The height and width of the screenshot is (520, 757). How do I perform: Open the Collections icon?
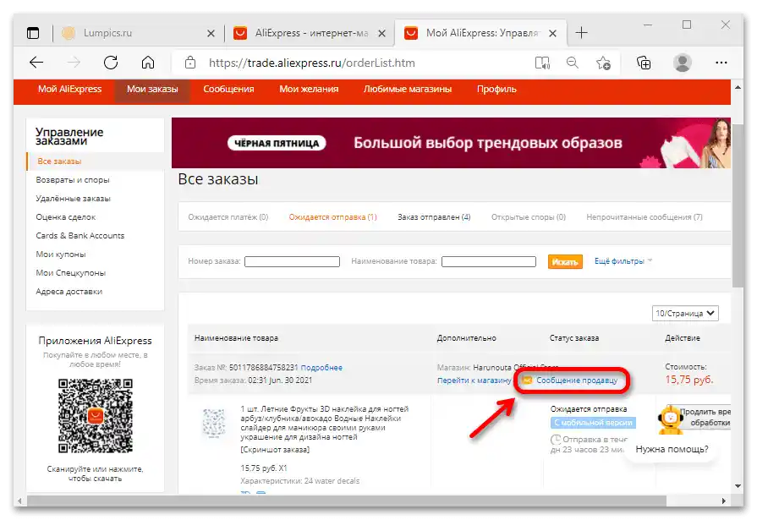[x=644, y=63]
